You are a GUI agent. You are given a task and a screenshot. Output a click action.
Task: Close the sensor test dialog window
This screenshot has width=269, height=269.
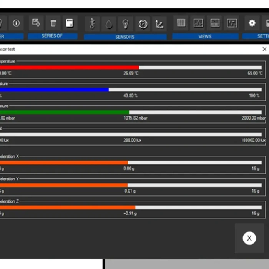click(x=264, y=49)
